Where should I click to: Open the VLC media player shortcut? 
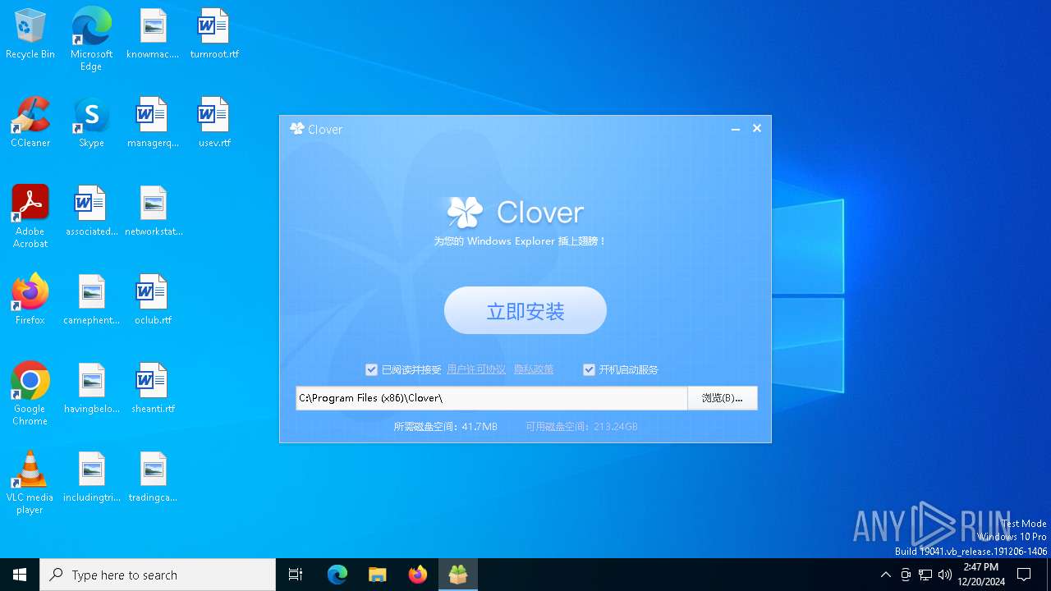point(30,483)
